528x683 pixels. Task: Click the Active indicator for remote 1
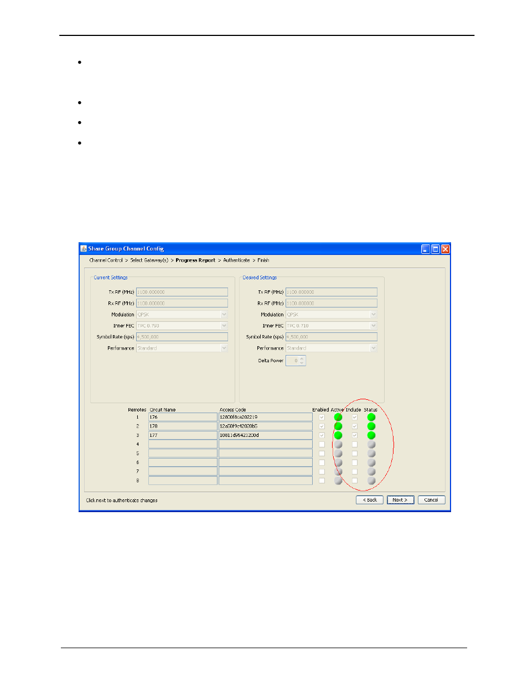(338, 418)
